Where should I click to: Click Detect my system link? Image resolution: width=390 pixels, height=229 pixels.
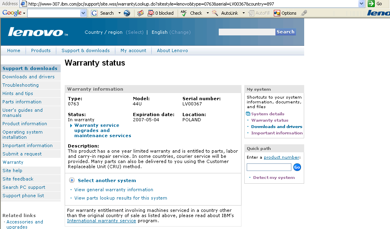pos(274,178)
